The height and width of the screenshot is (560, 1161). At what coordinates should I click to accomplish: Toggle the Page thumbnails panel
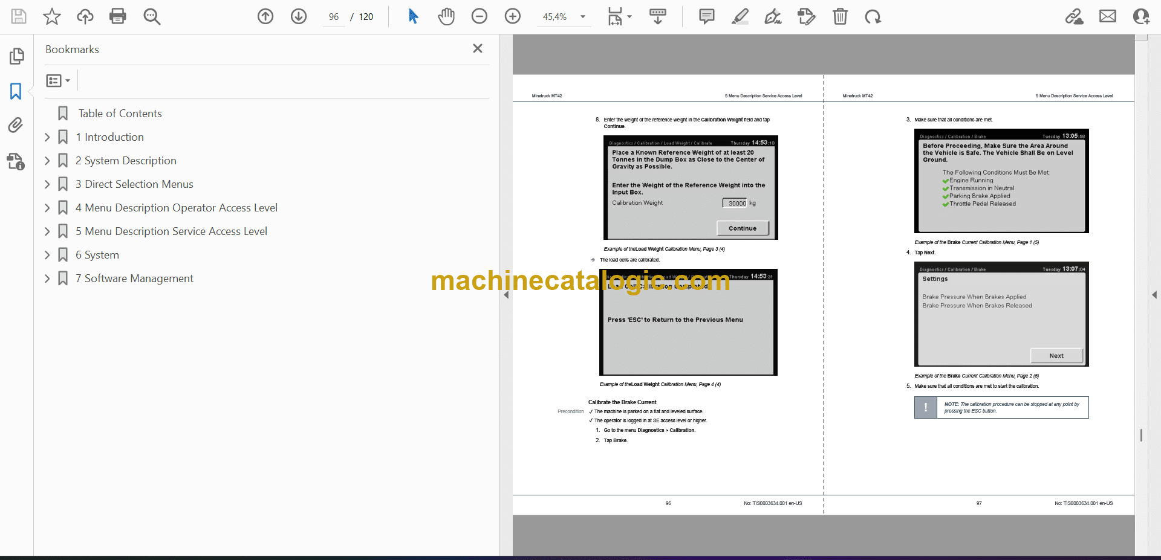coord(16,56)
